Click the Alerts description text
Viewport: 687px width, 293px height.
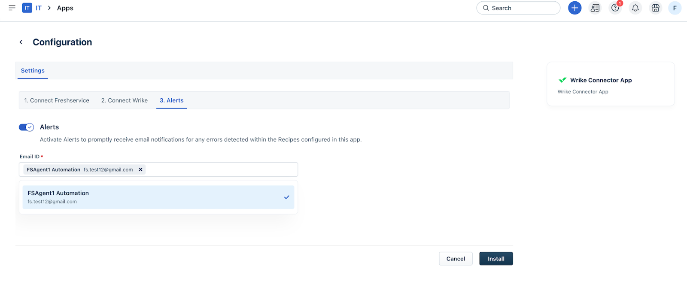point(201,139)
